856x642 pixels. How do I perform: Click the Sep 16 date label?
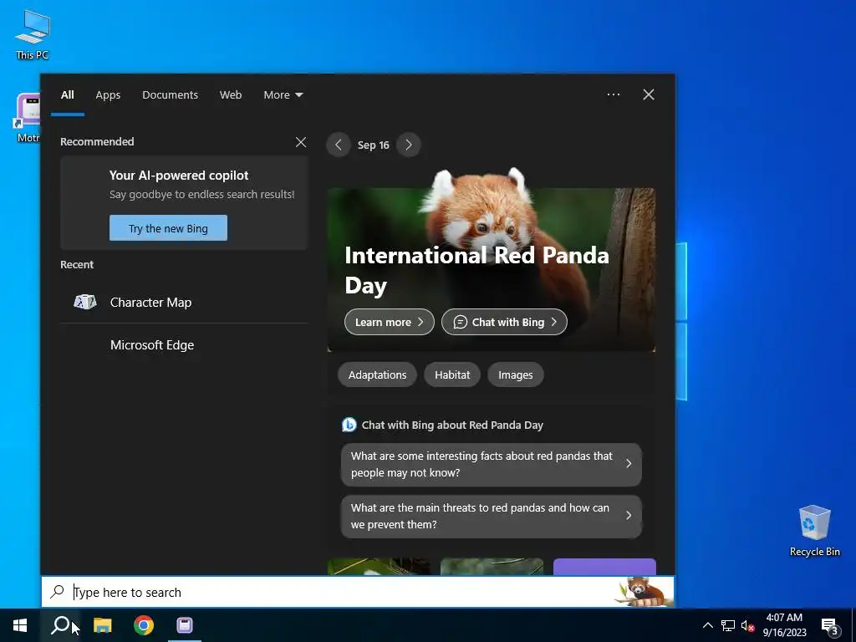point(374,145)
